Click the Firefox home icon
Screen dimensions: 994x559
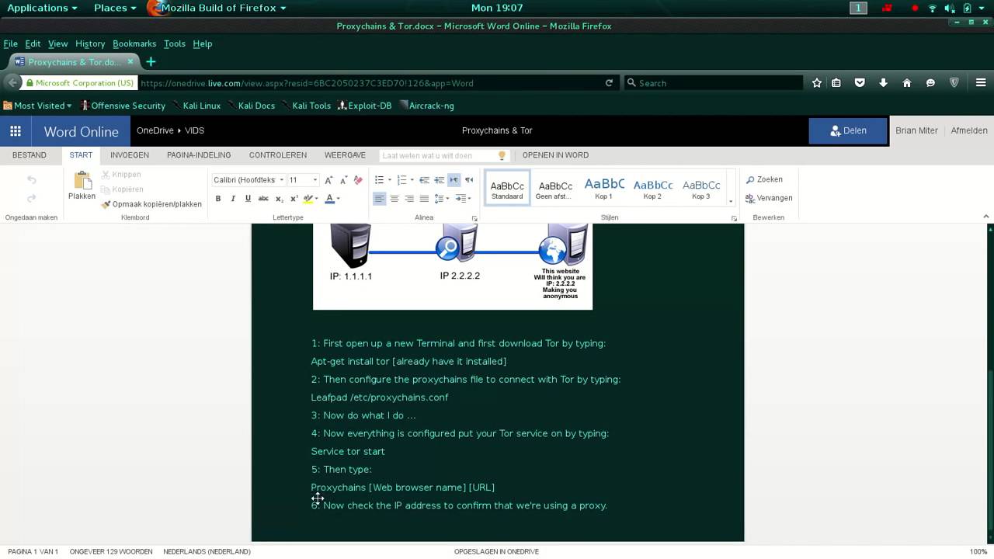pos(906,82)
